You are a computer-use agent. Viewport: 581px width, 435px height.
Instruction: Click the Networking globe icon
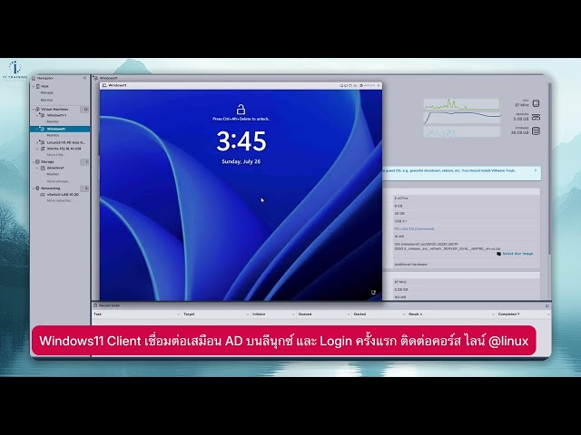click(37, 188)
